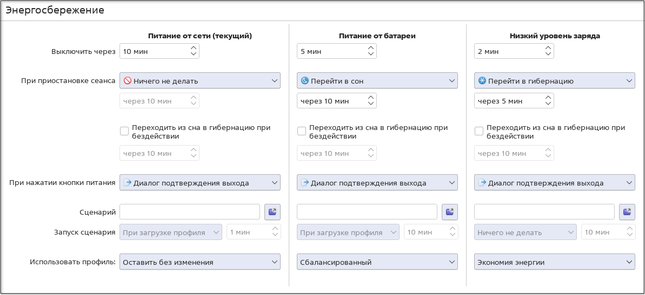Click the script path field for mains power

[x=190, y=212]
